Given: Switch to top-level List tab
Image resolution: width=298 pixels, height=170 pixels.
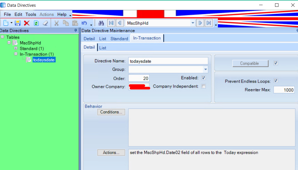Looking at the screenshot, I should pyautogui.click(x=103, y=39).
